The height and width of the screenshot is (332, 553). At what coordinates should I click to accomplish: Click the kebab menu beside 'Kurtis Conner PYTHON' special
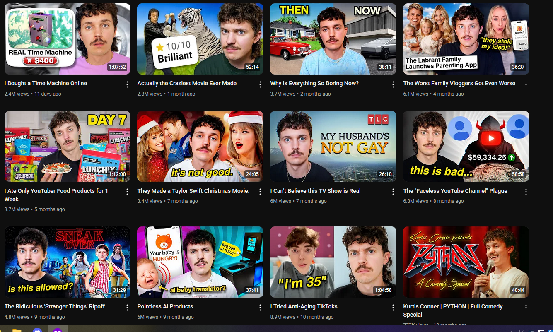[526, 308]
